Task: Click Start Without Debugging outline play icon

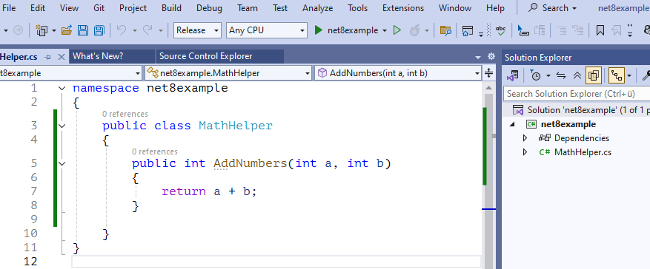Action: [397, 30]
